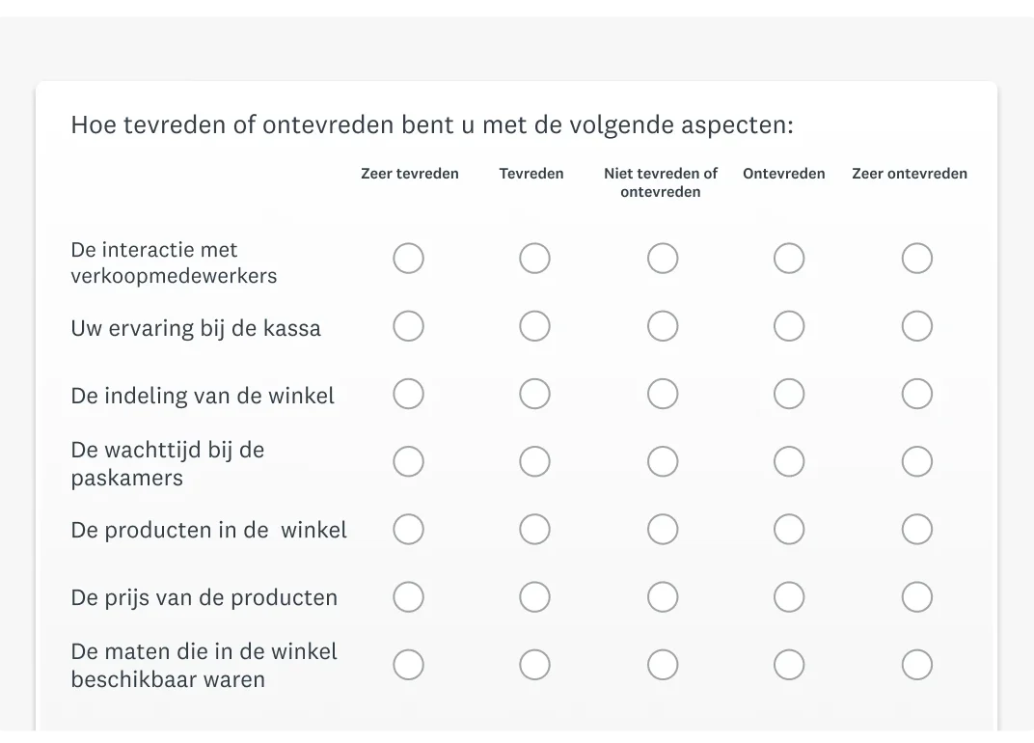Select Zeer tevreden for beschikbare maten in de winkel

click(408, 665)
